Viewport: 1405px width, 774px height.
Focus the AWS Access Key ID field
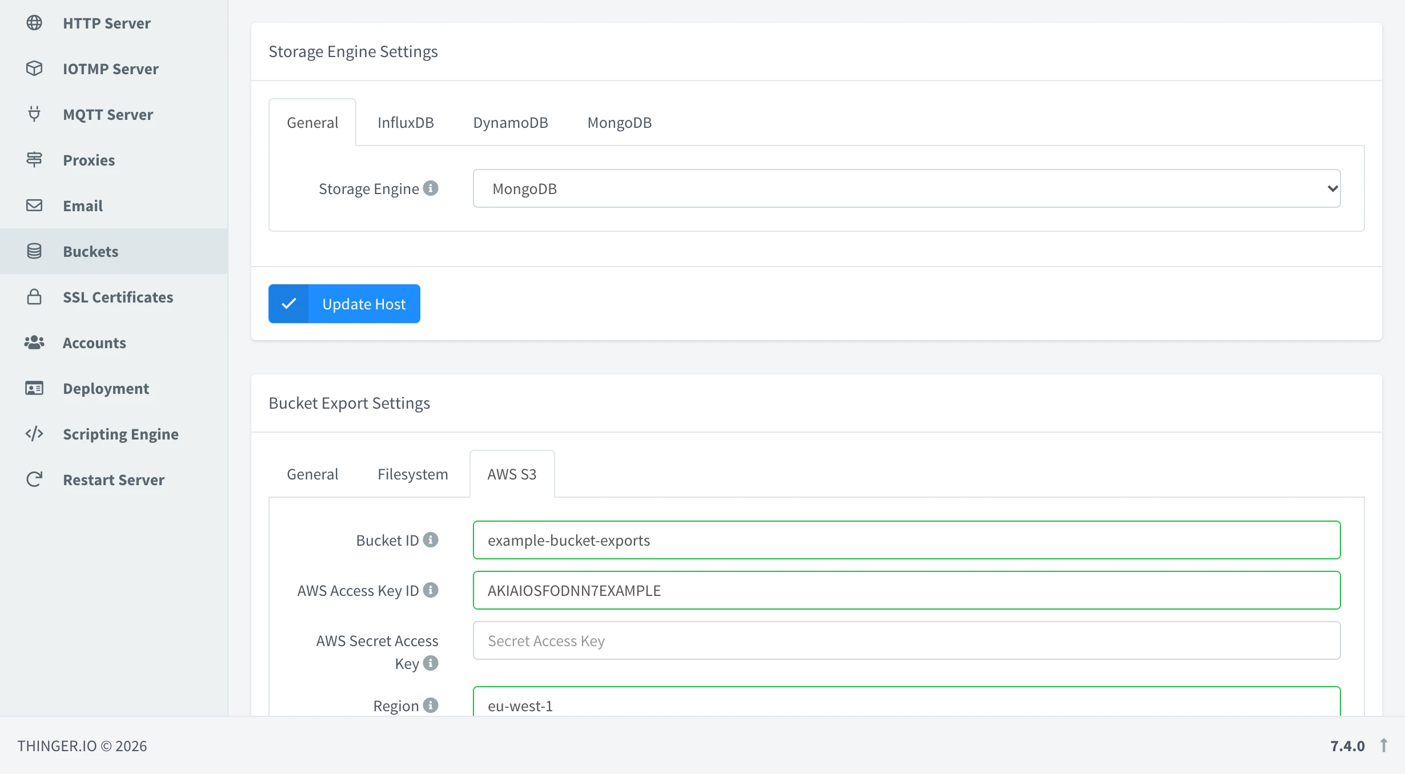pos(906,590)
